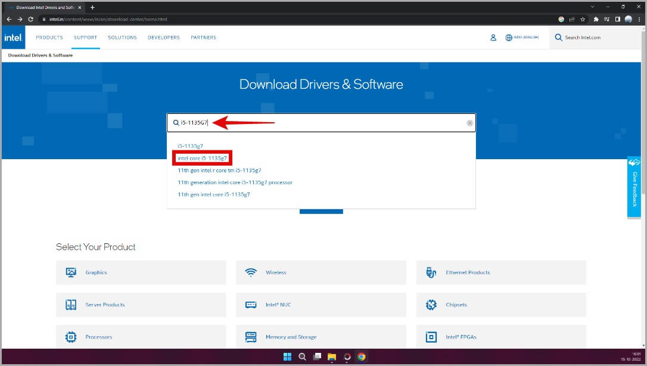Select the Download Intel Drivers browser tab
This screenshot has width=647, height=366.
pyautogui.click(x=43, y=7)
